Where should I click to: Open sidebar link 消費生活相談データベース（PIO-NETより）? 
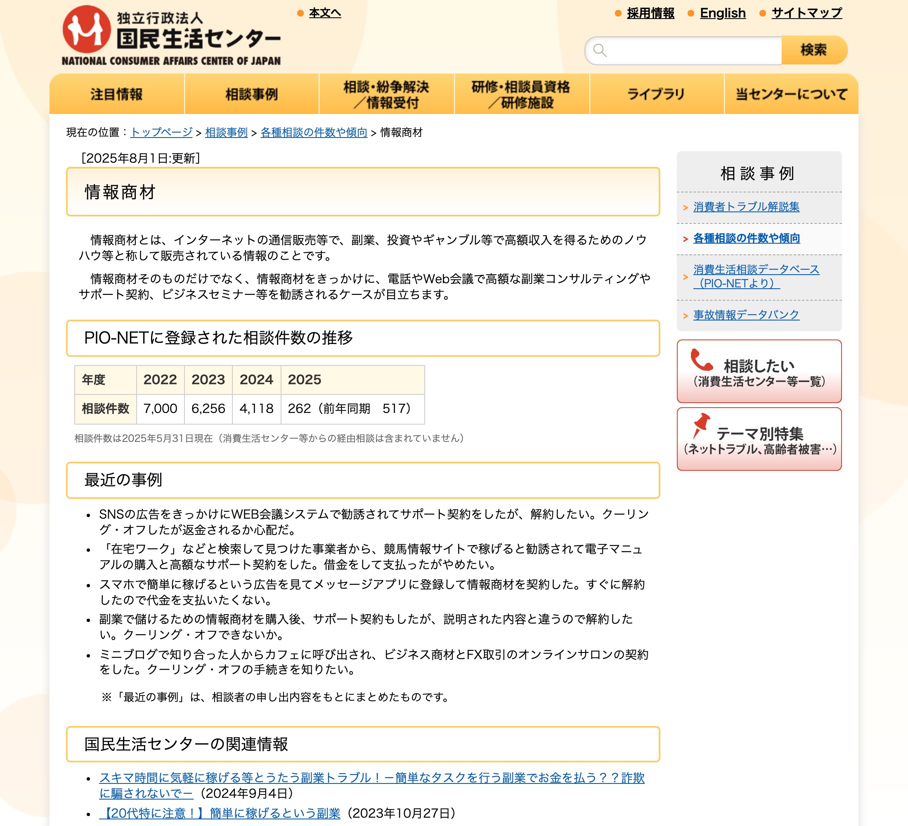coord(756,276)
